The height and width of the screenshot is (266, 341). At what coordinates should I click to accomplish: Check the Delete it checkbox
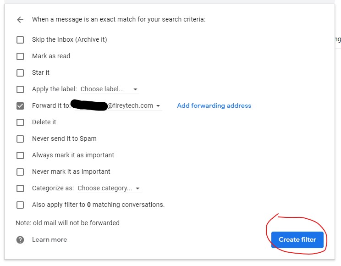point(20,122)
